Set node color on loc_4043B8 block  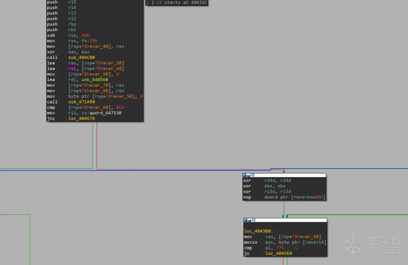click(x=246, y=220)
